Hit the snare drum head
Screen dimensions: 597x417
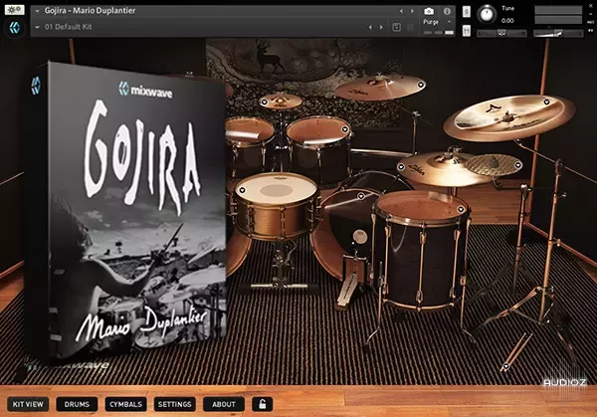[x=277, y=188]
